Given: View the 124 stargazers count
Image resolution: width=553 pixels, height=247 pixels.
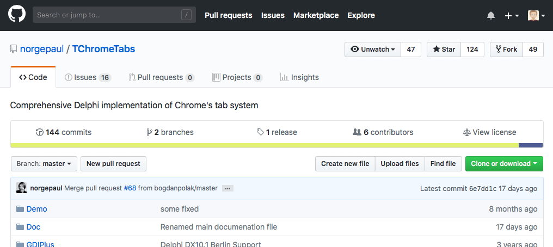Looking at the screenshot, I should point(472,50).
